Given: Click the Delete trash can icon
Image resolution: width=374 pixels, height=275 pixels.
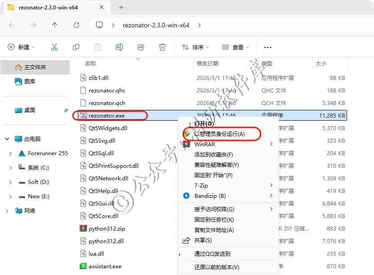Looking at the screenshot, I should [162, 47].
